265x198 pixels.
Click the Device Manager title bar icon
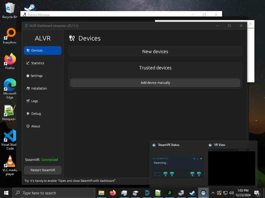point(25,14)
